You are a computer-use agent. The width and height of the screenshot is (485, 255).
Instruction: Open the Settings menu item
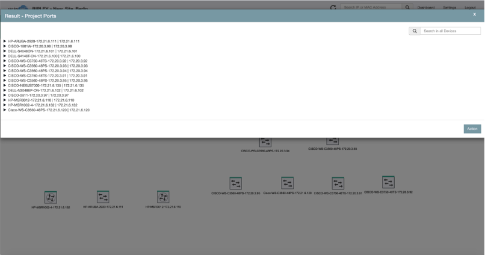point(449,7)
